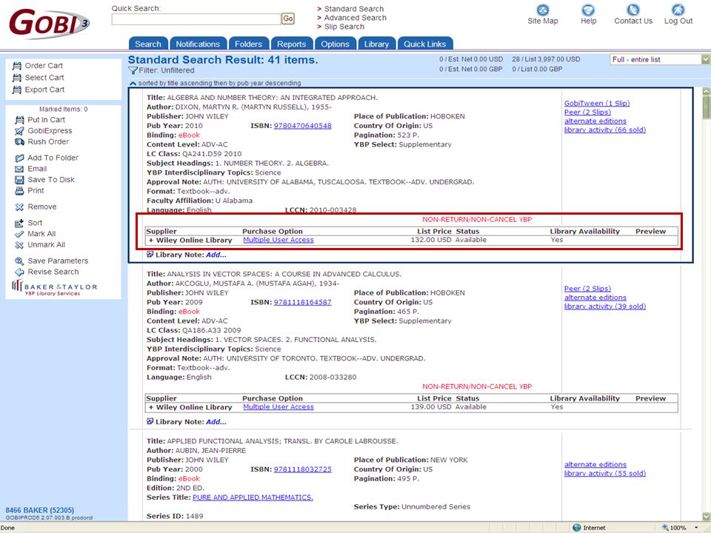Open the Notifications tab
Image resolution: width=711 pixels, height=533 pixels.
pos(198,44)
